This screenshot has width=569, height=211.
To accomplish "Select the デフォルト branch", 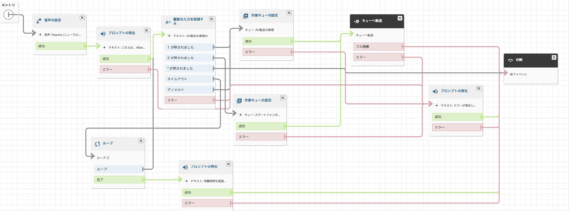I will (190, 89).
